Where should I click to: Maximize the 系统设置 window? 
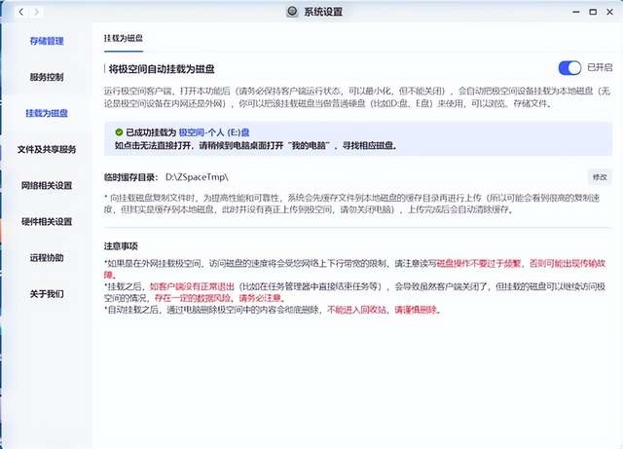click(x=593, y=12)
